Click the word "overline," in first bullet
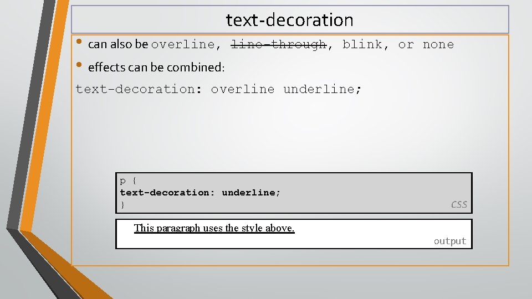 pos(186,44)
